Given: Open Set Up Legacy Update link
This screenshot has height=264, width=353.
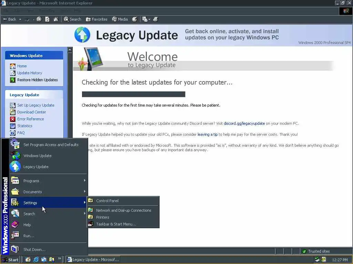Looking at the screenshot, I should tap(36, 105).
